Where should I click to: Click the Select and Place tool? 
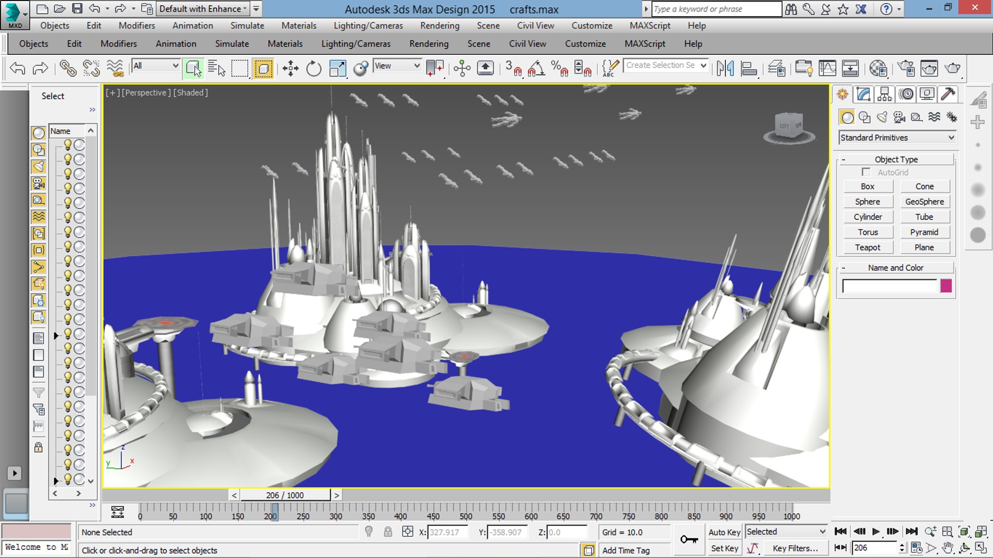tap(360, 68)
